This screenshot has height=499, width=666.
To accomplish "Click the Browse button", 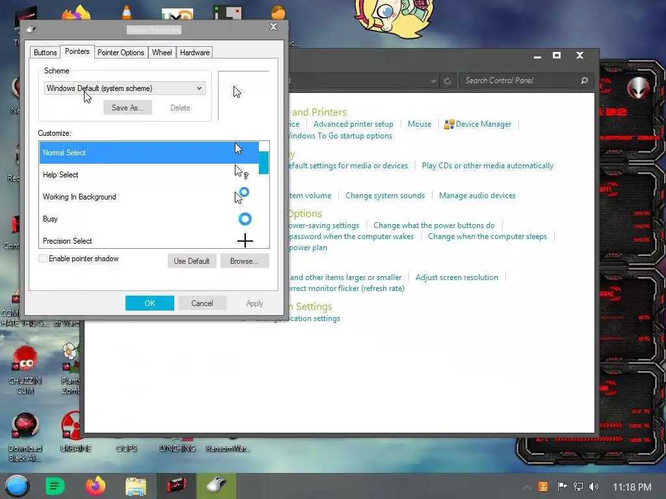I will coord(245,261).
